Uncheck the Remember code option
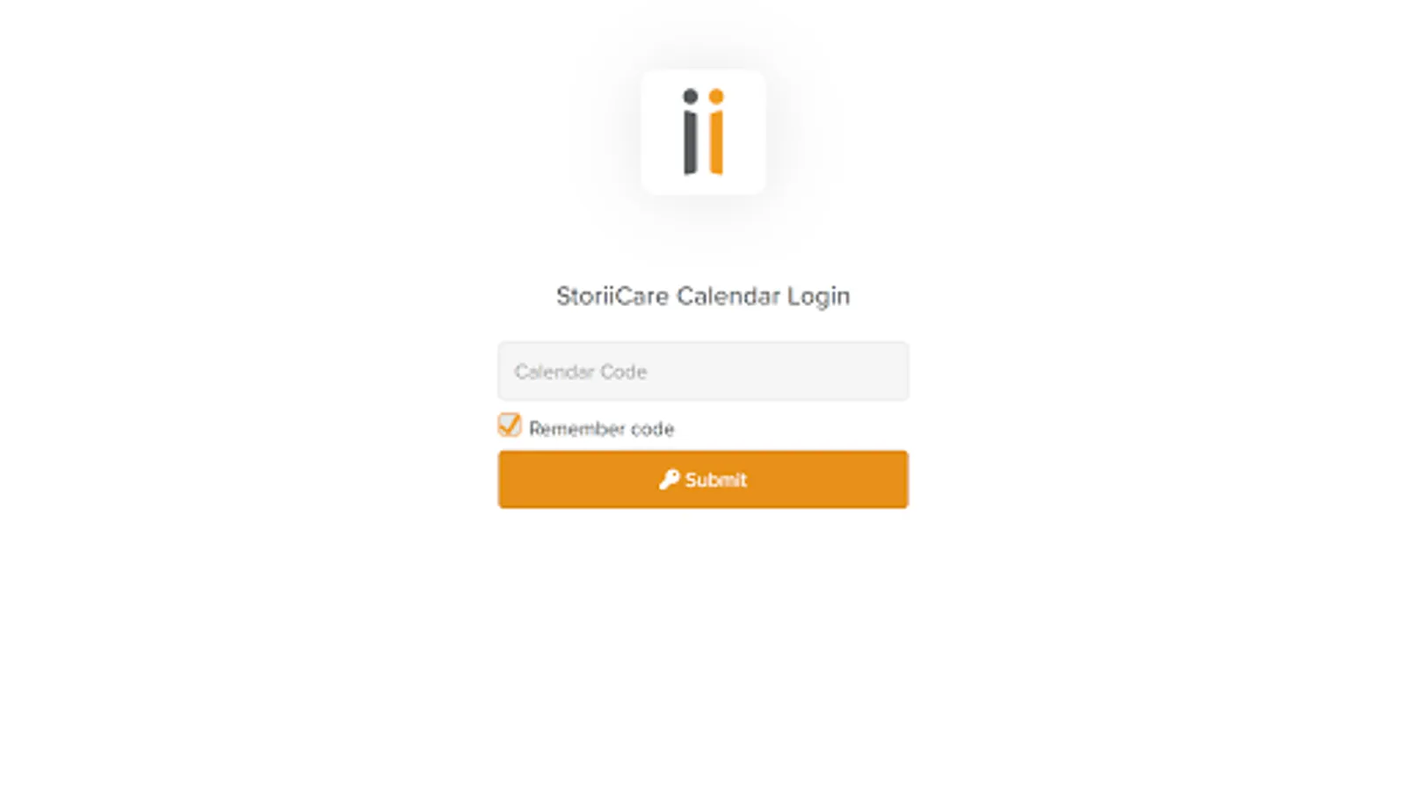The image size is (1406, 791). pyautogui.click(x=510, y=425)
